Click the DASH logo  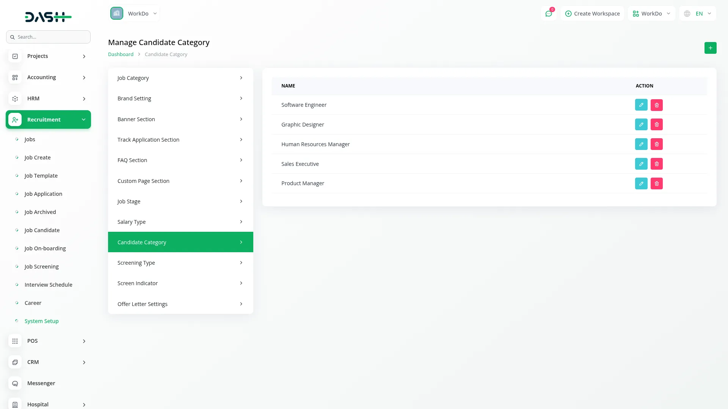point(48,17)
